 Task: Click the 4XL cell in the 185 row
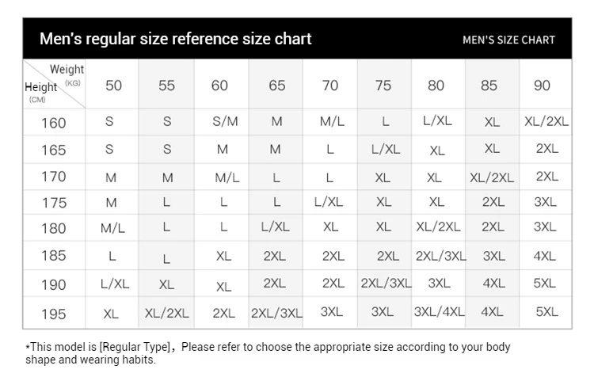pos(544,256)
